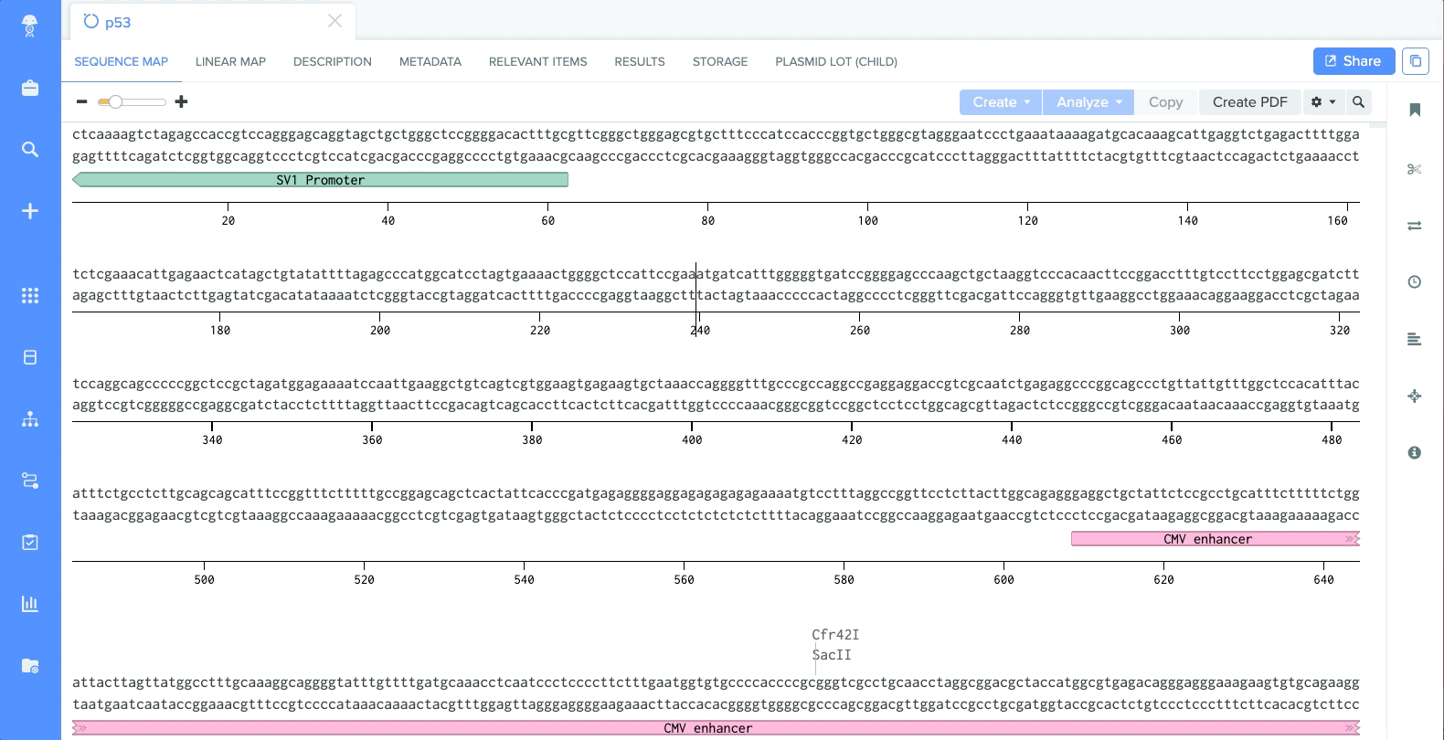Open the gear settings dropdown
Image resolution: width=1444 pixels, height=740 pixels.
point(1323,102)
